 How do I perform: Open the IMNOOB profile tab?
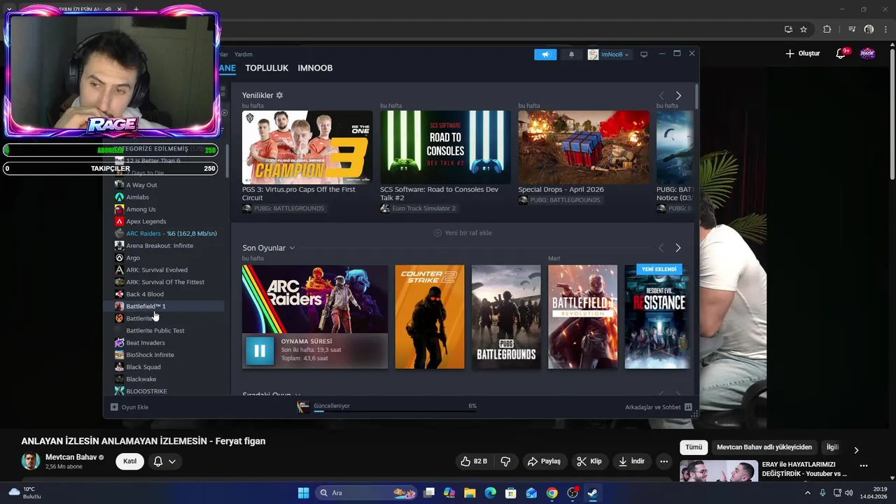(315, 68)
